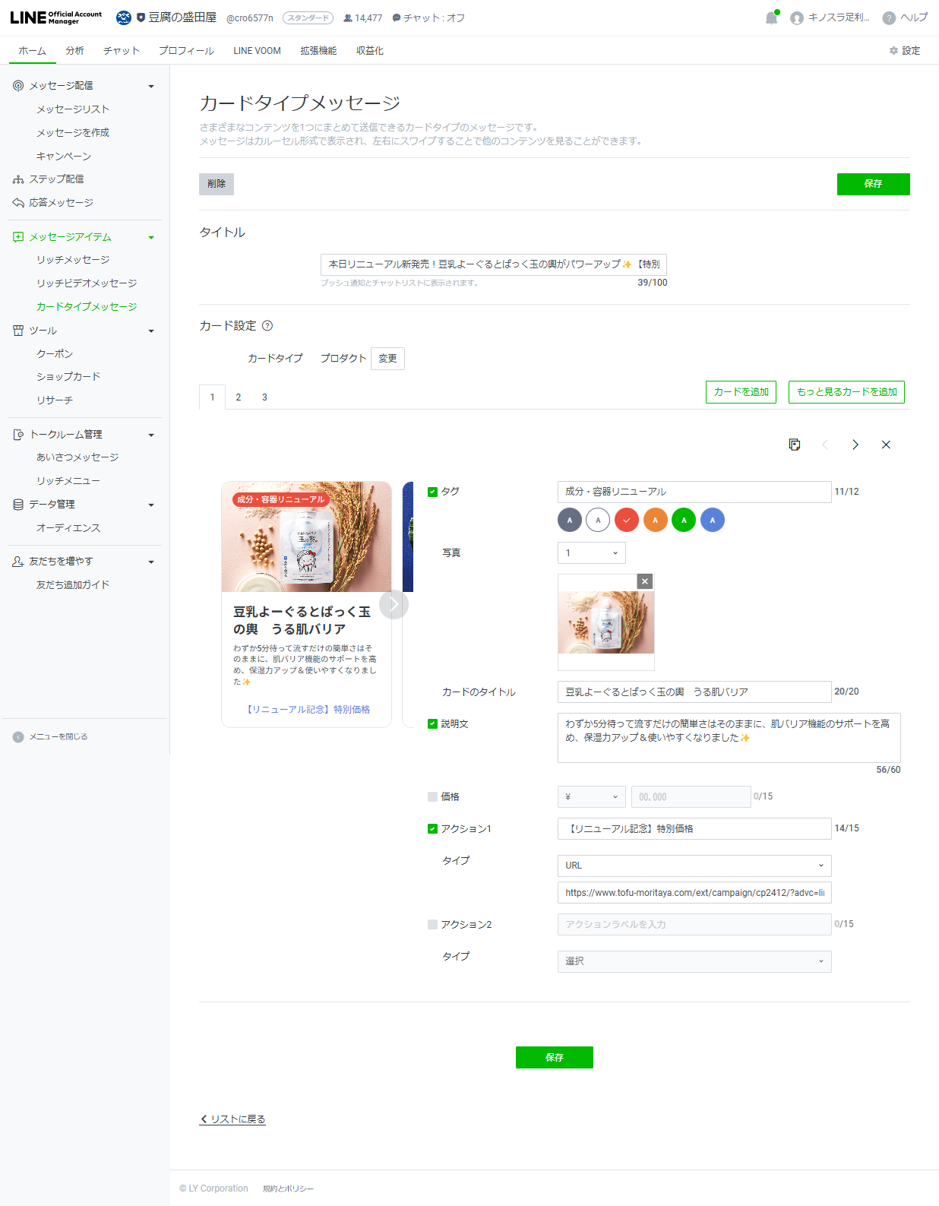Click the カード設定 help info icon

(x=267, y=326)
